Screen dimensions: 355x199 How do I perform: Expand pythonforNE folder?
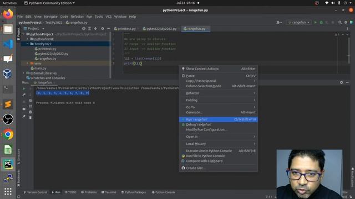point(27,39)
